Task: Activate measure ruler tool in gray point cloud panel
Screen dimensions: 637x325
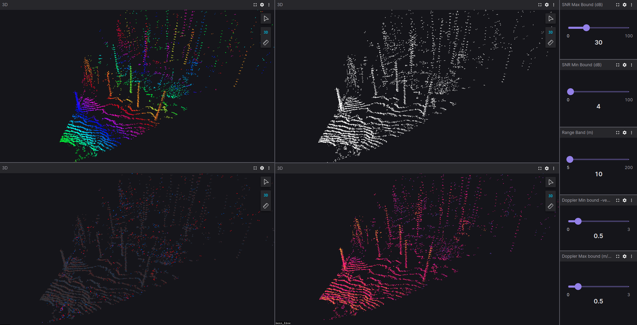Action: pos(266,206)
